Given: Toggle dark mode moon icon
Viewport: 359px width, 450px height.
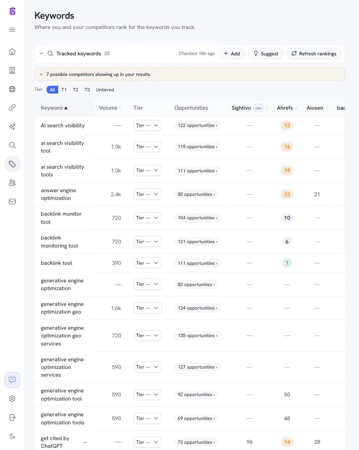Looking at the screenshot, I should (x=12, y=436).
